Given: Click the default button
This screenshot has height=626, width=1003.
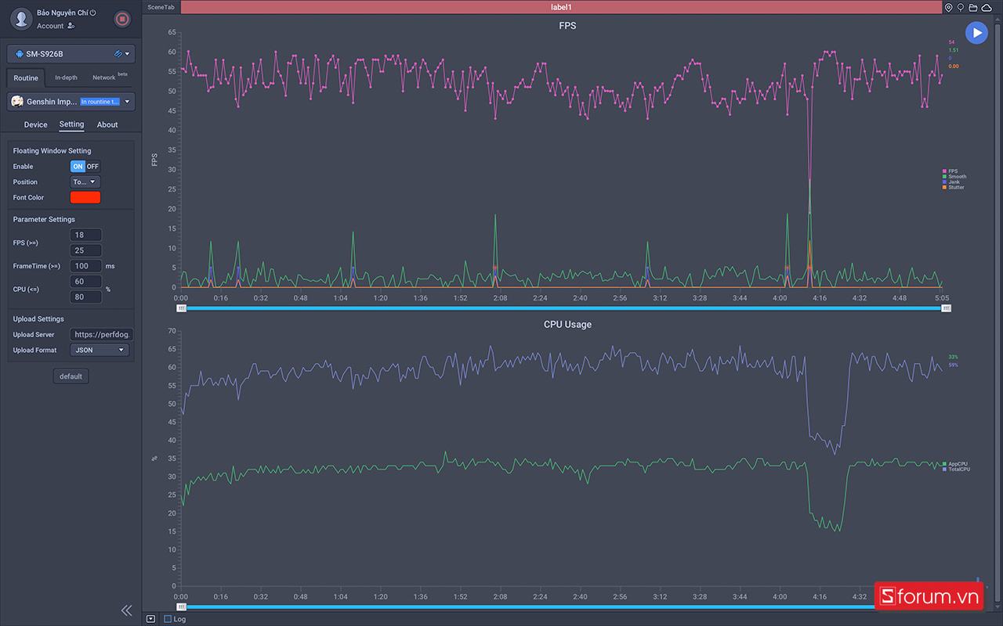Looking at the screenshot, I should (x=71, y=376).
